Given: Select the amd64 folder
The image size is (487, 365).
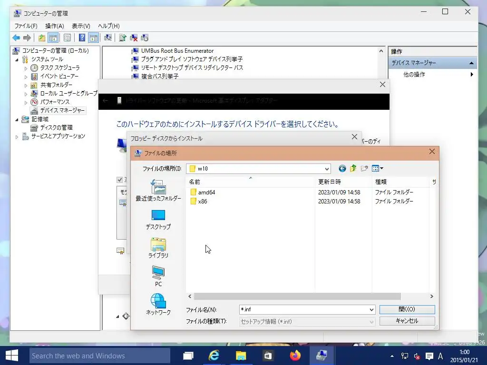Looking at the screenshot, I should (203, 192).
